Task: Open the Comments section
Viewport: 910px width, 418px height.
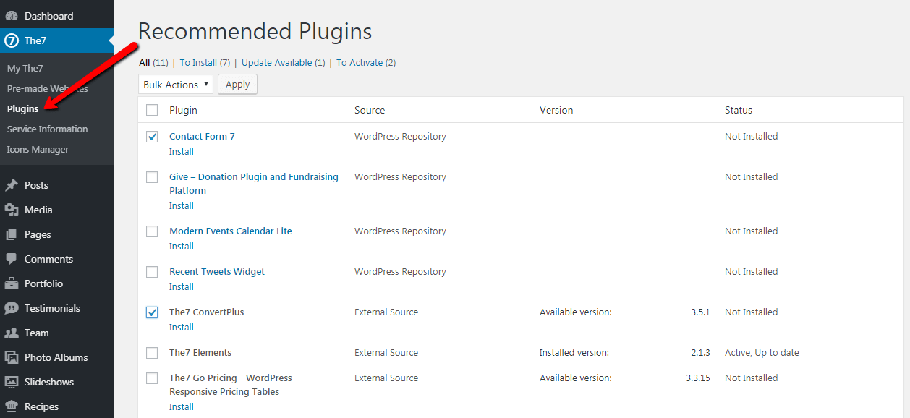Action: coord(48,258)
